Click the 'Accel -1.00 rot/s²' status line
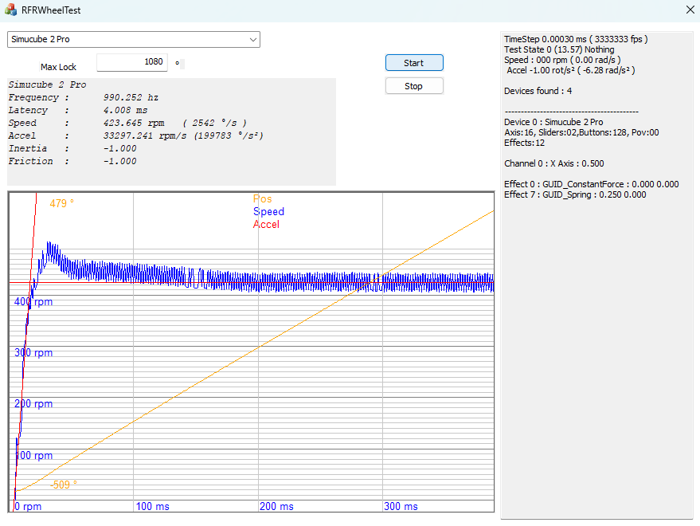The height and width of the screenshot is (526, 700). [570, 70]
